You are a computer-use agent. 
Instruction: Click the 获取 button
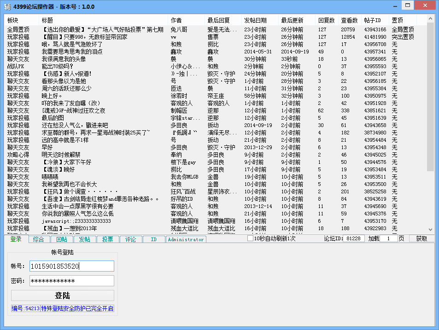(421, 238)
